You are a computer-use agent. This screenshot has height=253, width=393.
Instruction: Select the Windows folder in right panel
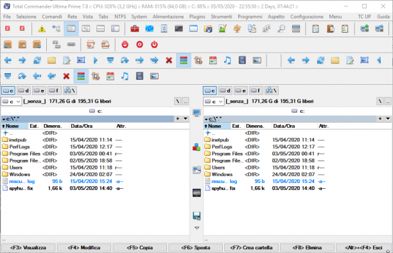coord(222,174)
